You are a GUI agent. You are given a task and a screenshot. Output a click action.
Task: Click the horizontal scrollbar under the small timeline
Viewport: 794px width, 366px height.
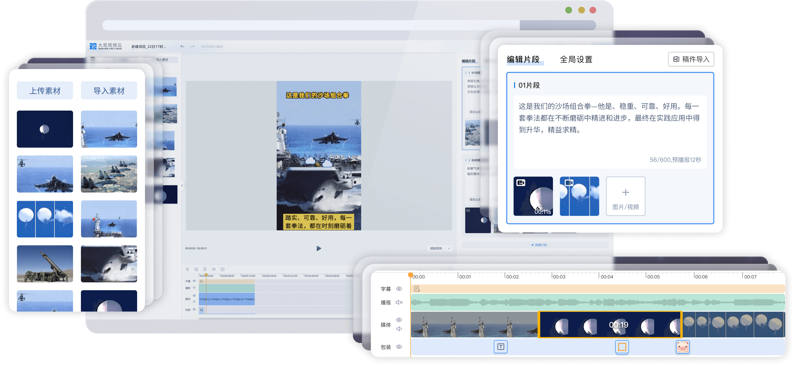point(276,319)
